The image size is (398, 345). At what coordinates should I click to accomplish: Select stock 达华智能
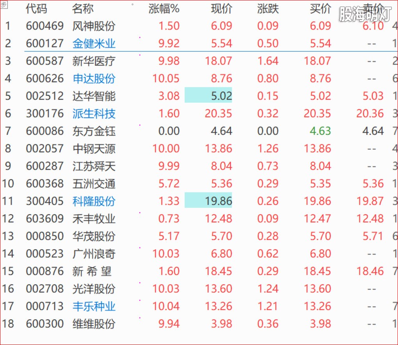tap(94, 96)
